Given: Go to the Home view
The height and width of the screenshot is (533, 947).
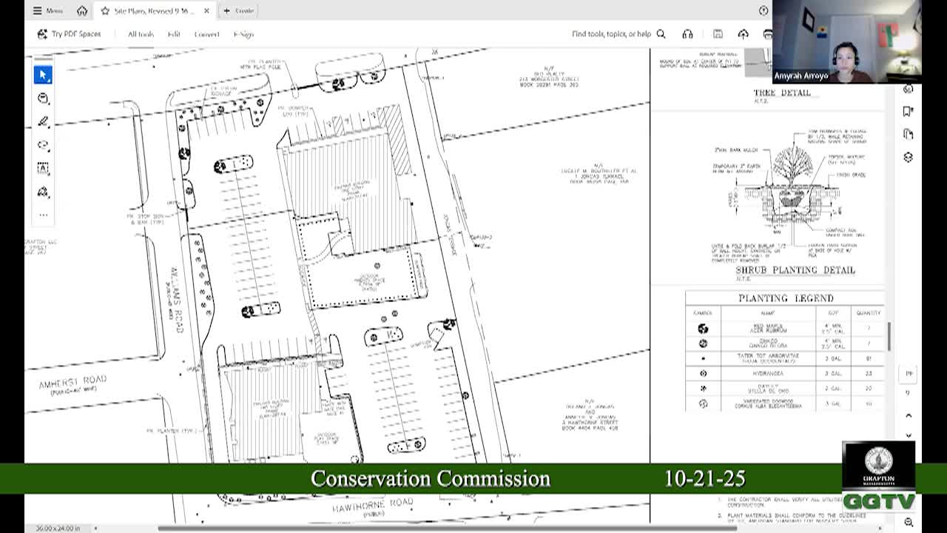Looking at the screenshot, I should point(82,10).
